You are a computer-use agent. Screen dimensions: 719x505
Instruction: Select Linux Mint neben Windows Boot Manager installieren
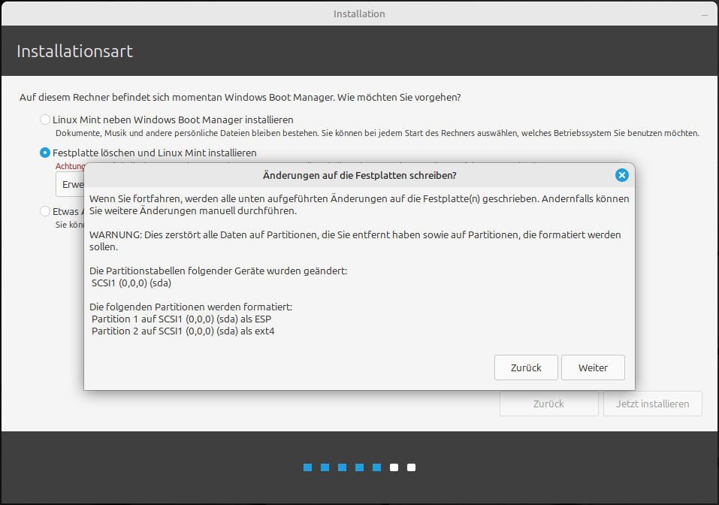pos(45,119)
